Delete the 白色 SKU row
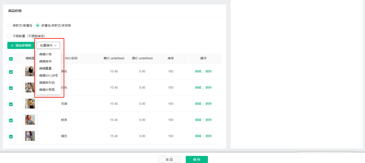The image size is (365, 163). pyautogui.click(x=209, y=88)
